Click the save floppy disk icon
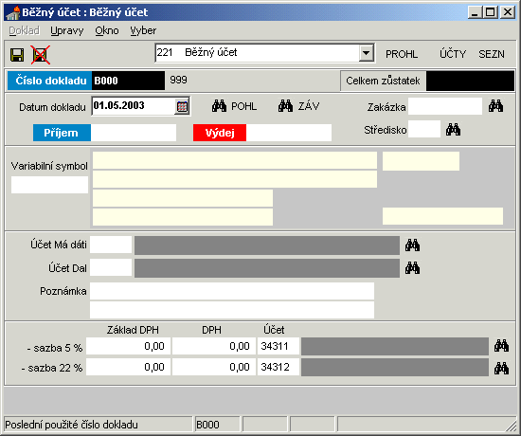This screenshot has width=521, height=436. [17, 55]
